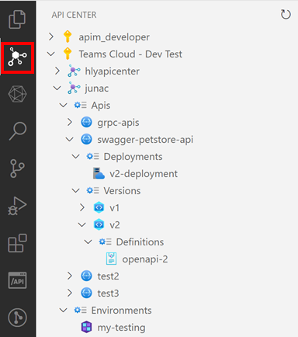Image resolution: width=298 pixels, height=337 pixels.
Task: Refresh the API Center tree
Action: click(286, 15)
